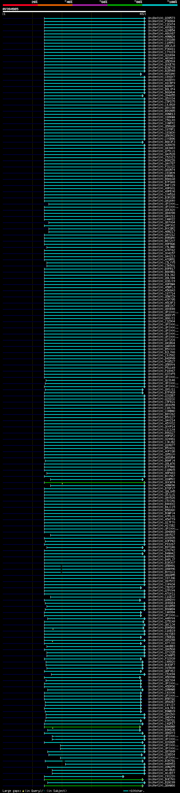Screen dimensions: 180x793
Task: Select the UniRef100_Q40211 label
Action: [161, 216]
